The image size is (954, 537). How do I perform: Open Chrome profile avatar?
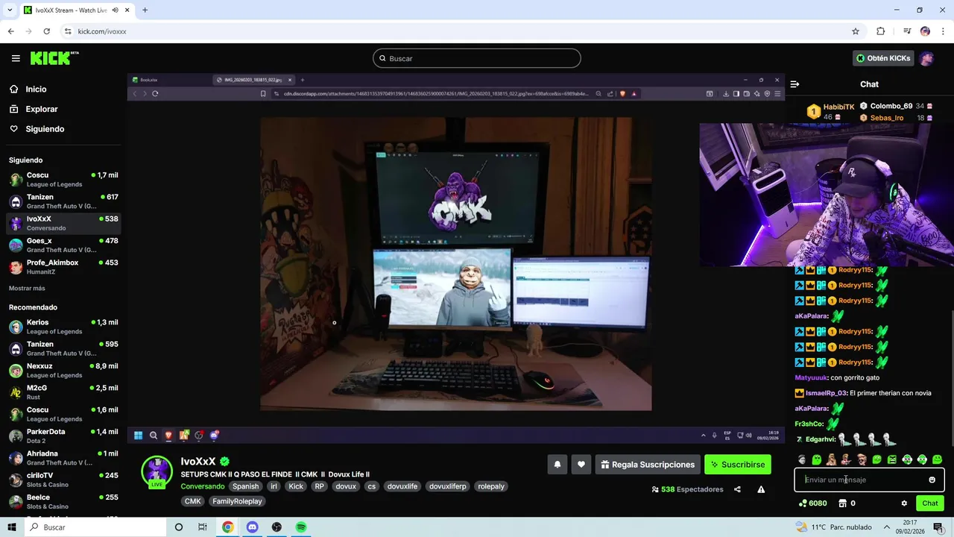(925, 31)
